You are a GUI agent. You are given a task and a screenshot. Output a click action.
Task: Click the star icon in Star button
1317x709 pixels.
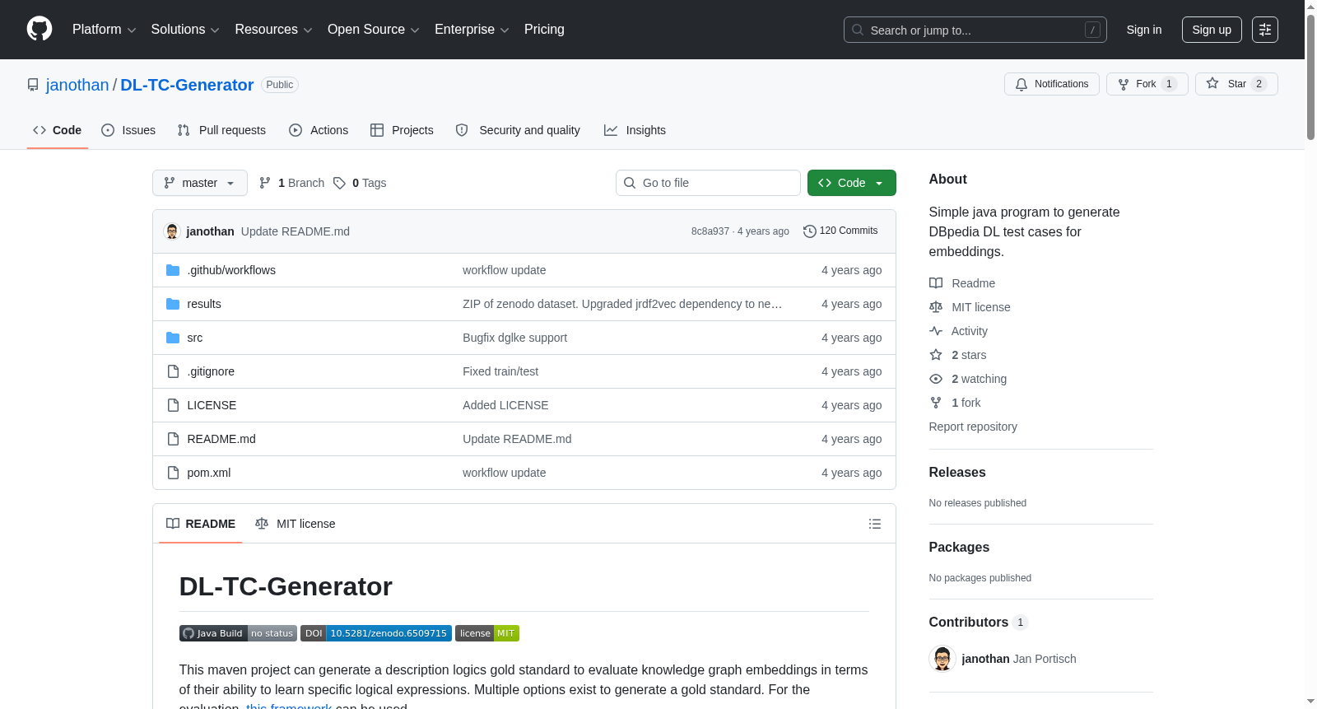coord(1212,83)
